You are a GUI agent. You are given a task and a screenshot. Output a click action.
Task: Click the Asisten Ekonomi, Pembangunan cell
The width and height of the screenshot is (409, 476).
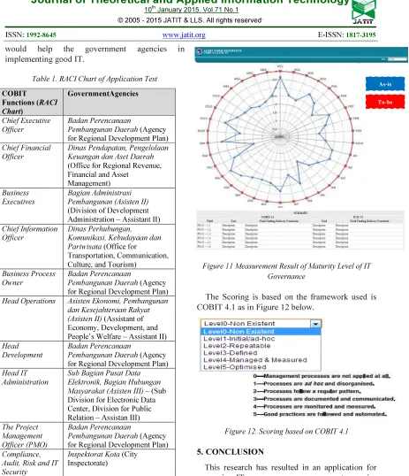pos(119,319)
